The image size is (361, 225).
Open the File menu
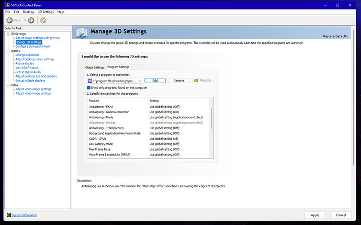(8, 12)
